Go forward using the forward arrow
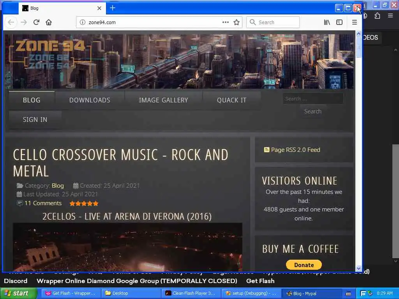The width and height of the screenshot is (399, 299). 24,22
